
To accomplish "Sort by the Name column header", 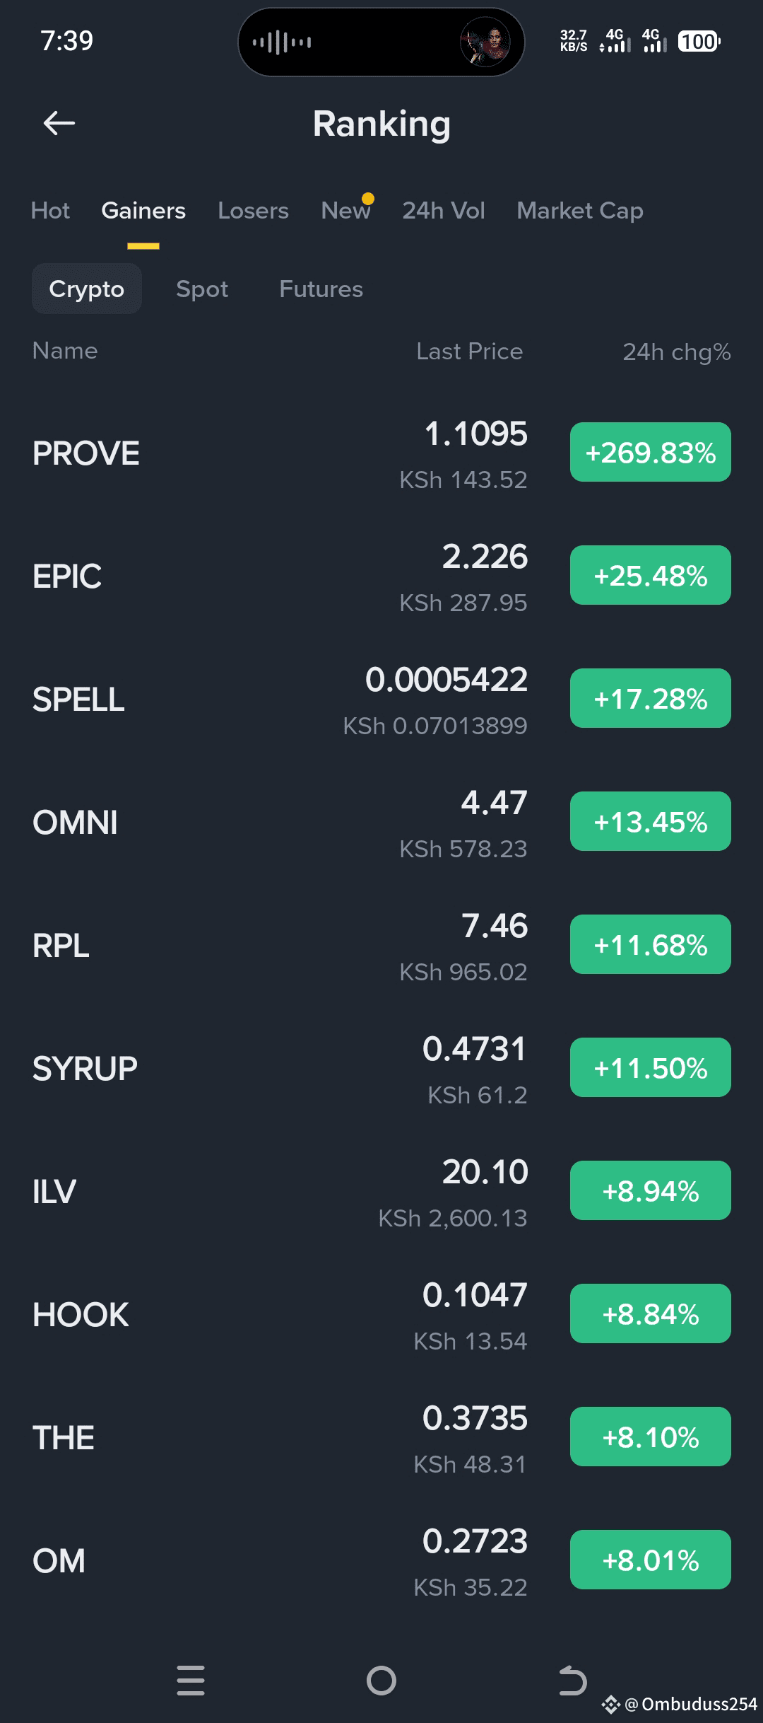I will click(65, 351).
